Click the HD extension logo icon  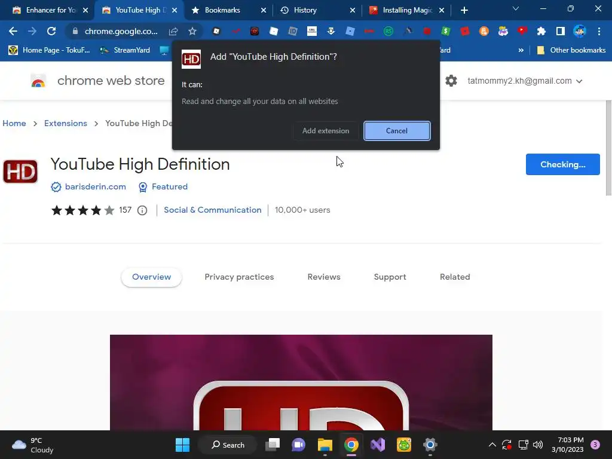(x=20, y=172)
